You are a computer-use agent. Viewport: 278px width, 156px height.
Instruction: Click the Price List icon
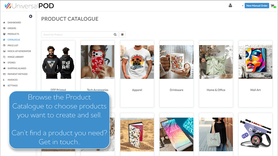[x=4, y=46]
